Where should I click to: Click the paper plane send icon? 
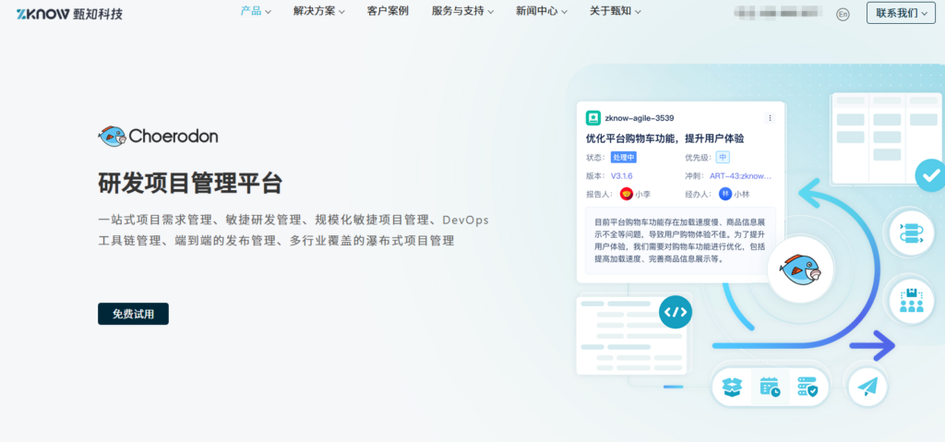click(867, 388)
